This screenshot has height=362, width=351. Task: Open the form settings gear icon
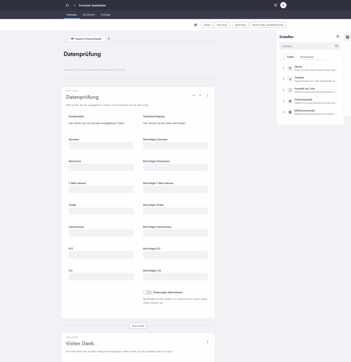tap(195, 25)
